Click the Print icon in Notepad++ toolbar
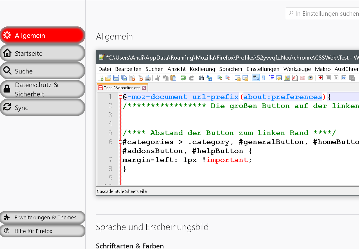Viewport: 359px width, 249px height. pyautogui.click(x=148, y=78)
